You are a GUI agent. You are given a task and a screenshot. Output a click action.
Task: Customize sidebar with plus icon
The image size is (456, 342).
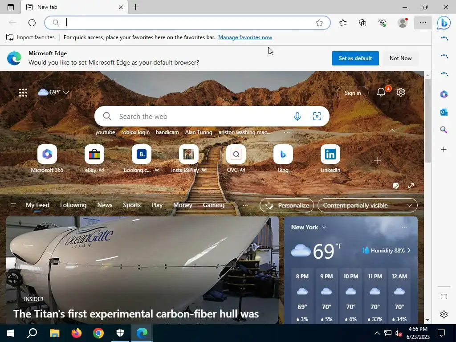[x=444, y=150]
